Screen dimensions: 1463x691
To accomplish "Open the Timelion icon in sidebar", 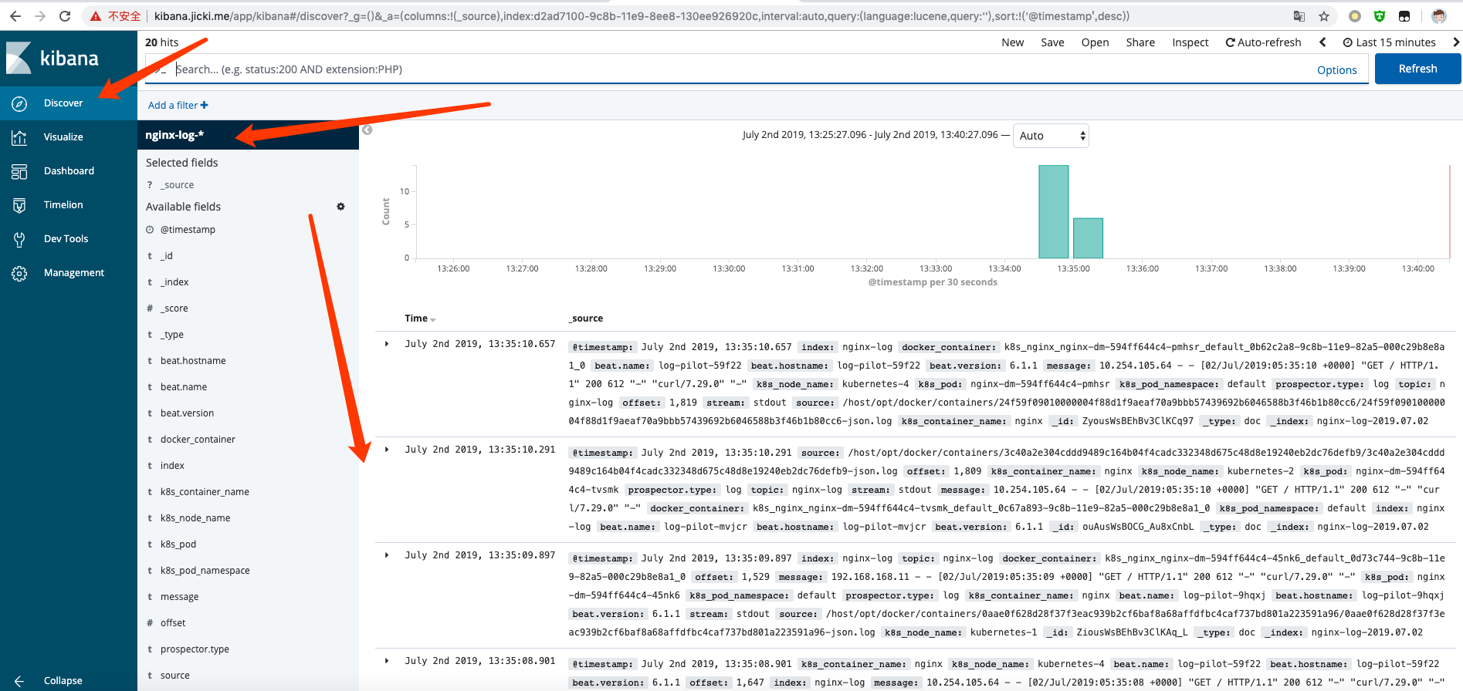I will click(x=19, y=205).
